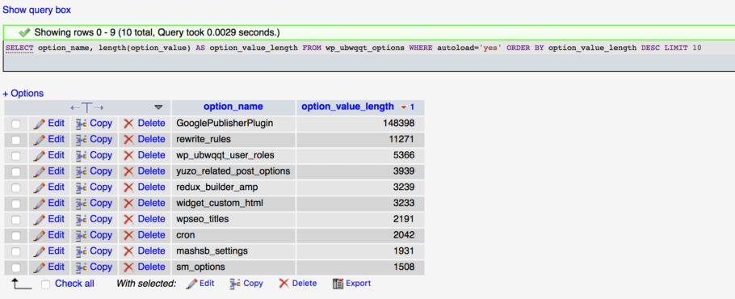Click the Edit pencil icon for GooglePublisherPlugin
This screenshot has height=299, width=735.
click(40, 124)
